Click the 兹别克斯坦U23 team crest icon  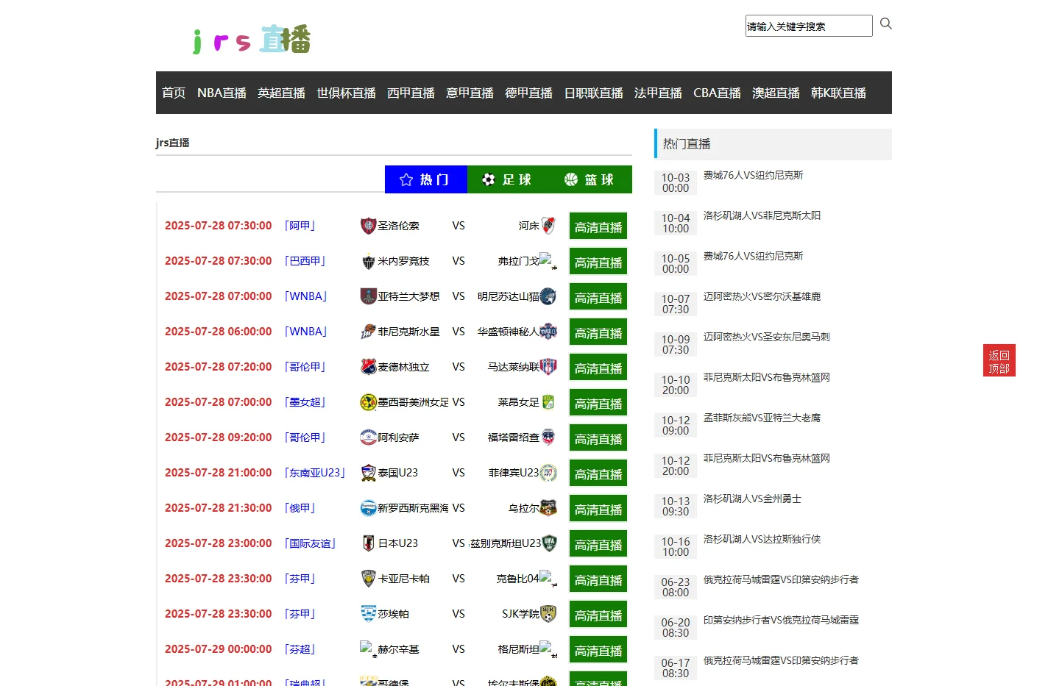tap(549, 543)
